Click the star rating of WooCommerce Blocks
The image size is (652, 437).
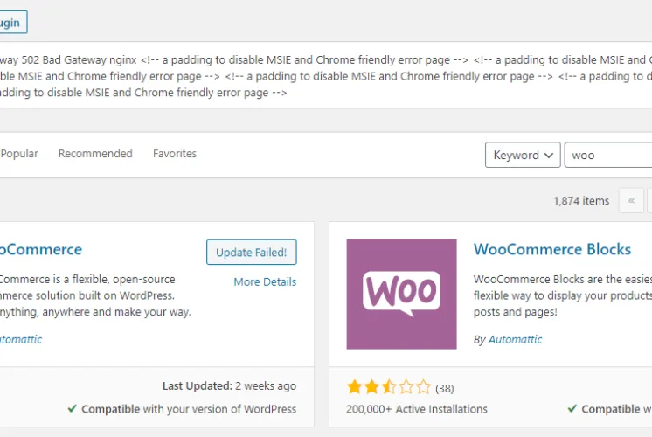pyautogui.click(x=389, y=387)
